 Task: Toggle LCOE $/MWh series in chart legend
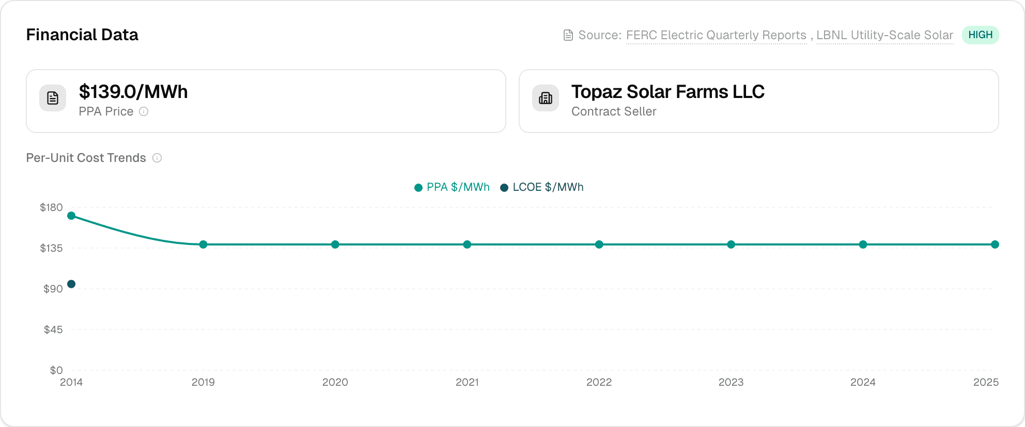[x=542, y=187]
